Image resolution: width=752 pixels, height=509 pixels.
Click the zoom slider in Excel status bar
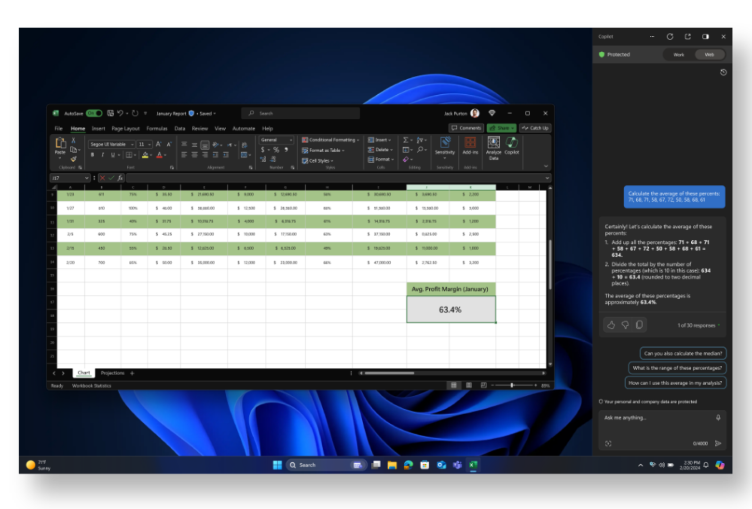[x=512, y=386]
